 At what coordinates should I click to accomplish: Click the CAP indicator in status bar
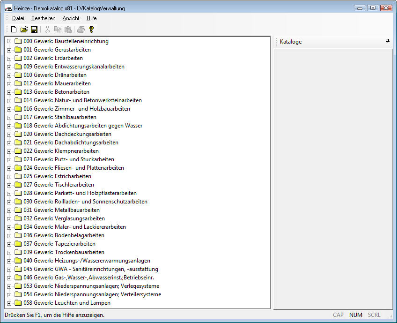click(x=338, y=315)
